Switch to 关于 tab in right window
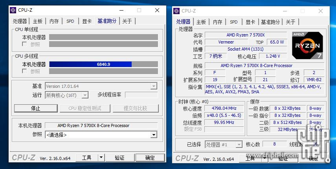The image size is (336, 169). click(290, 22)
